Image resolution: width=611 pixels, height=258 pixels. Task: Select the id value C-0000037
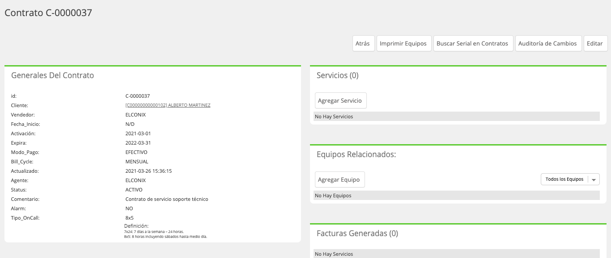point(138,96)
